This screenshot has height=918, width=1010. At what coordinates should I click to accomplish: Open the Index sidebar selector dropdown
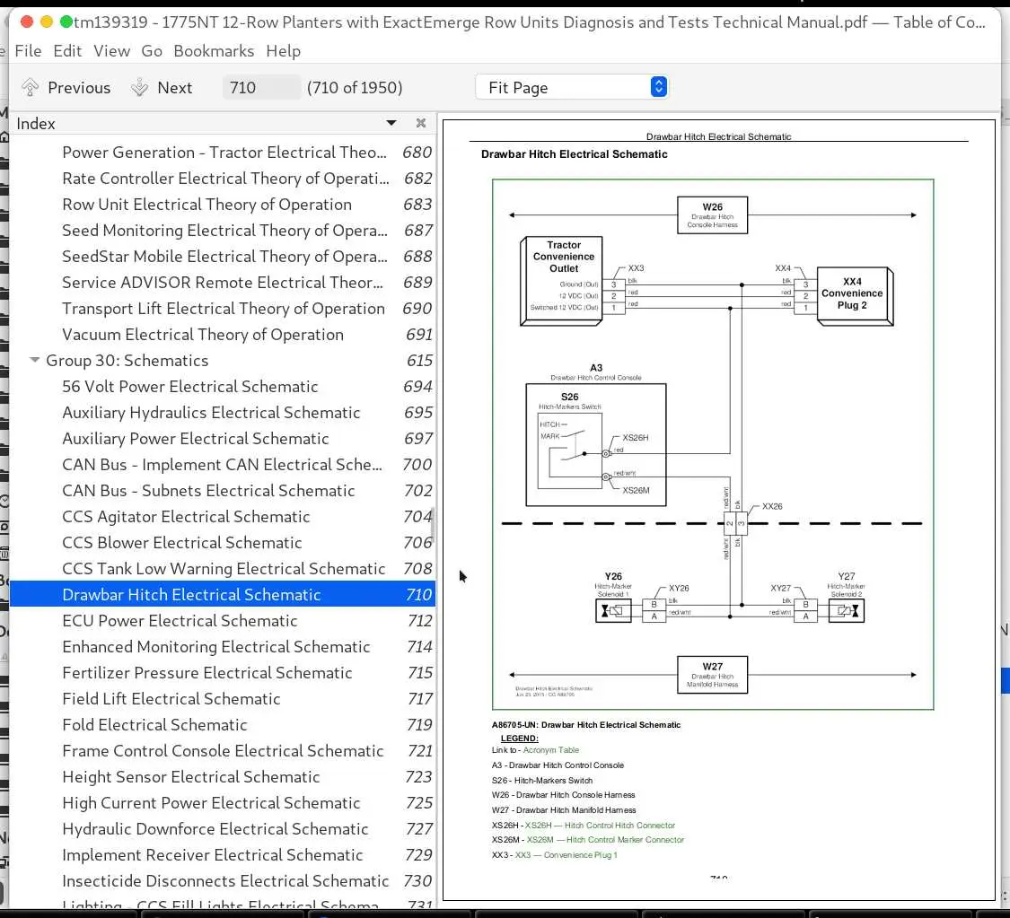[391, 123]
